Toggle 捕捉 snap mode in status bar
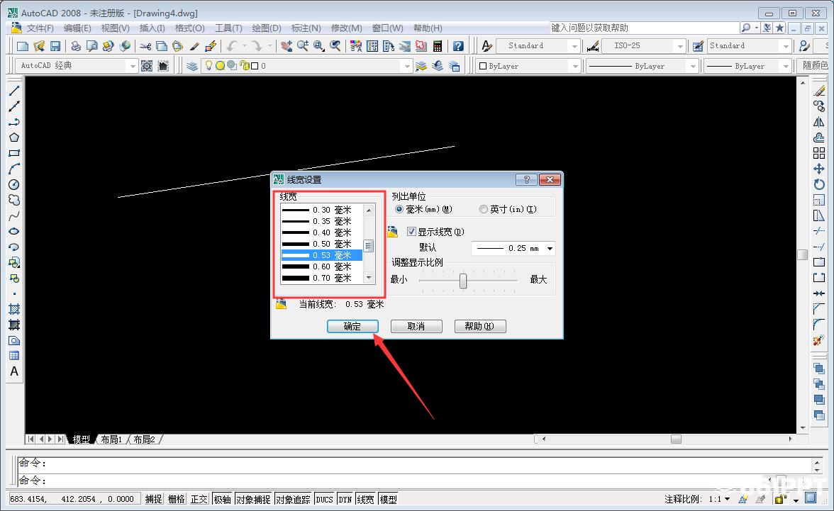834x511 pixels. click(154, 499)
